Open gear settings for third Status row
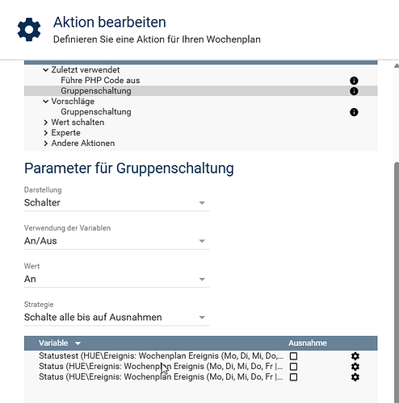 click(355, 377)
